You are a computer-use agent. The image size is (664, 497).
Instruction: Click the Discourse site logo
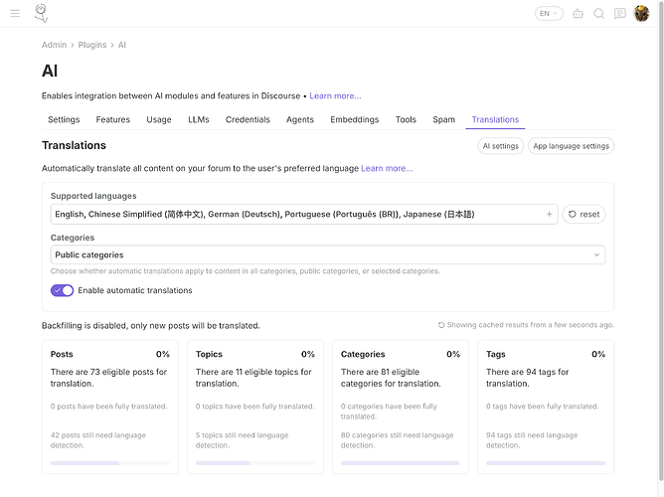(x=41, y=14)
